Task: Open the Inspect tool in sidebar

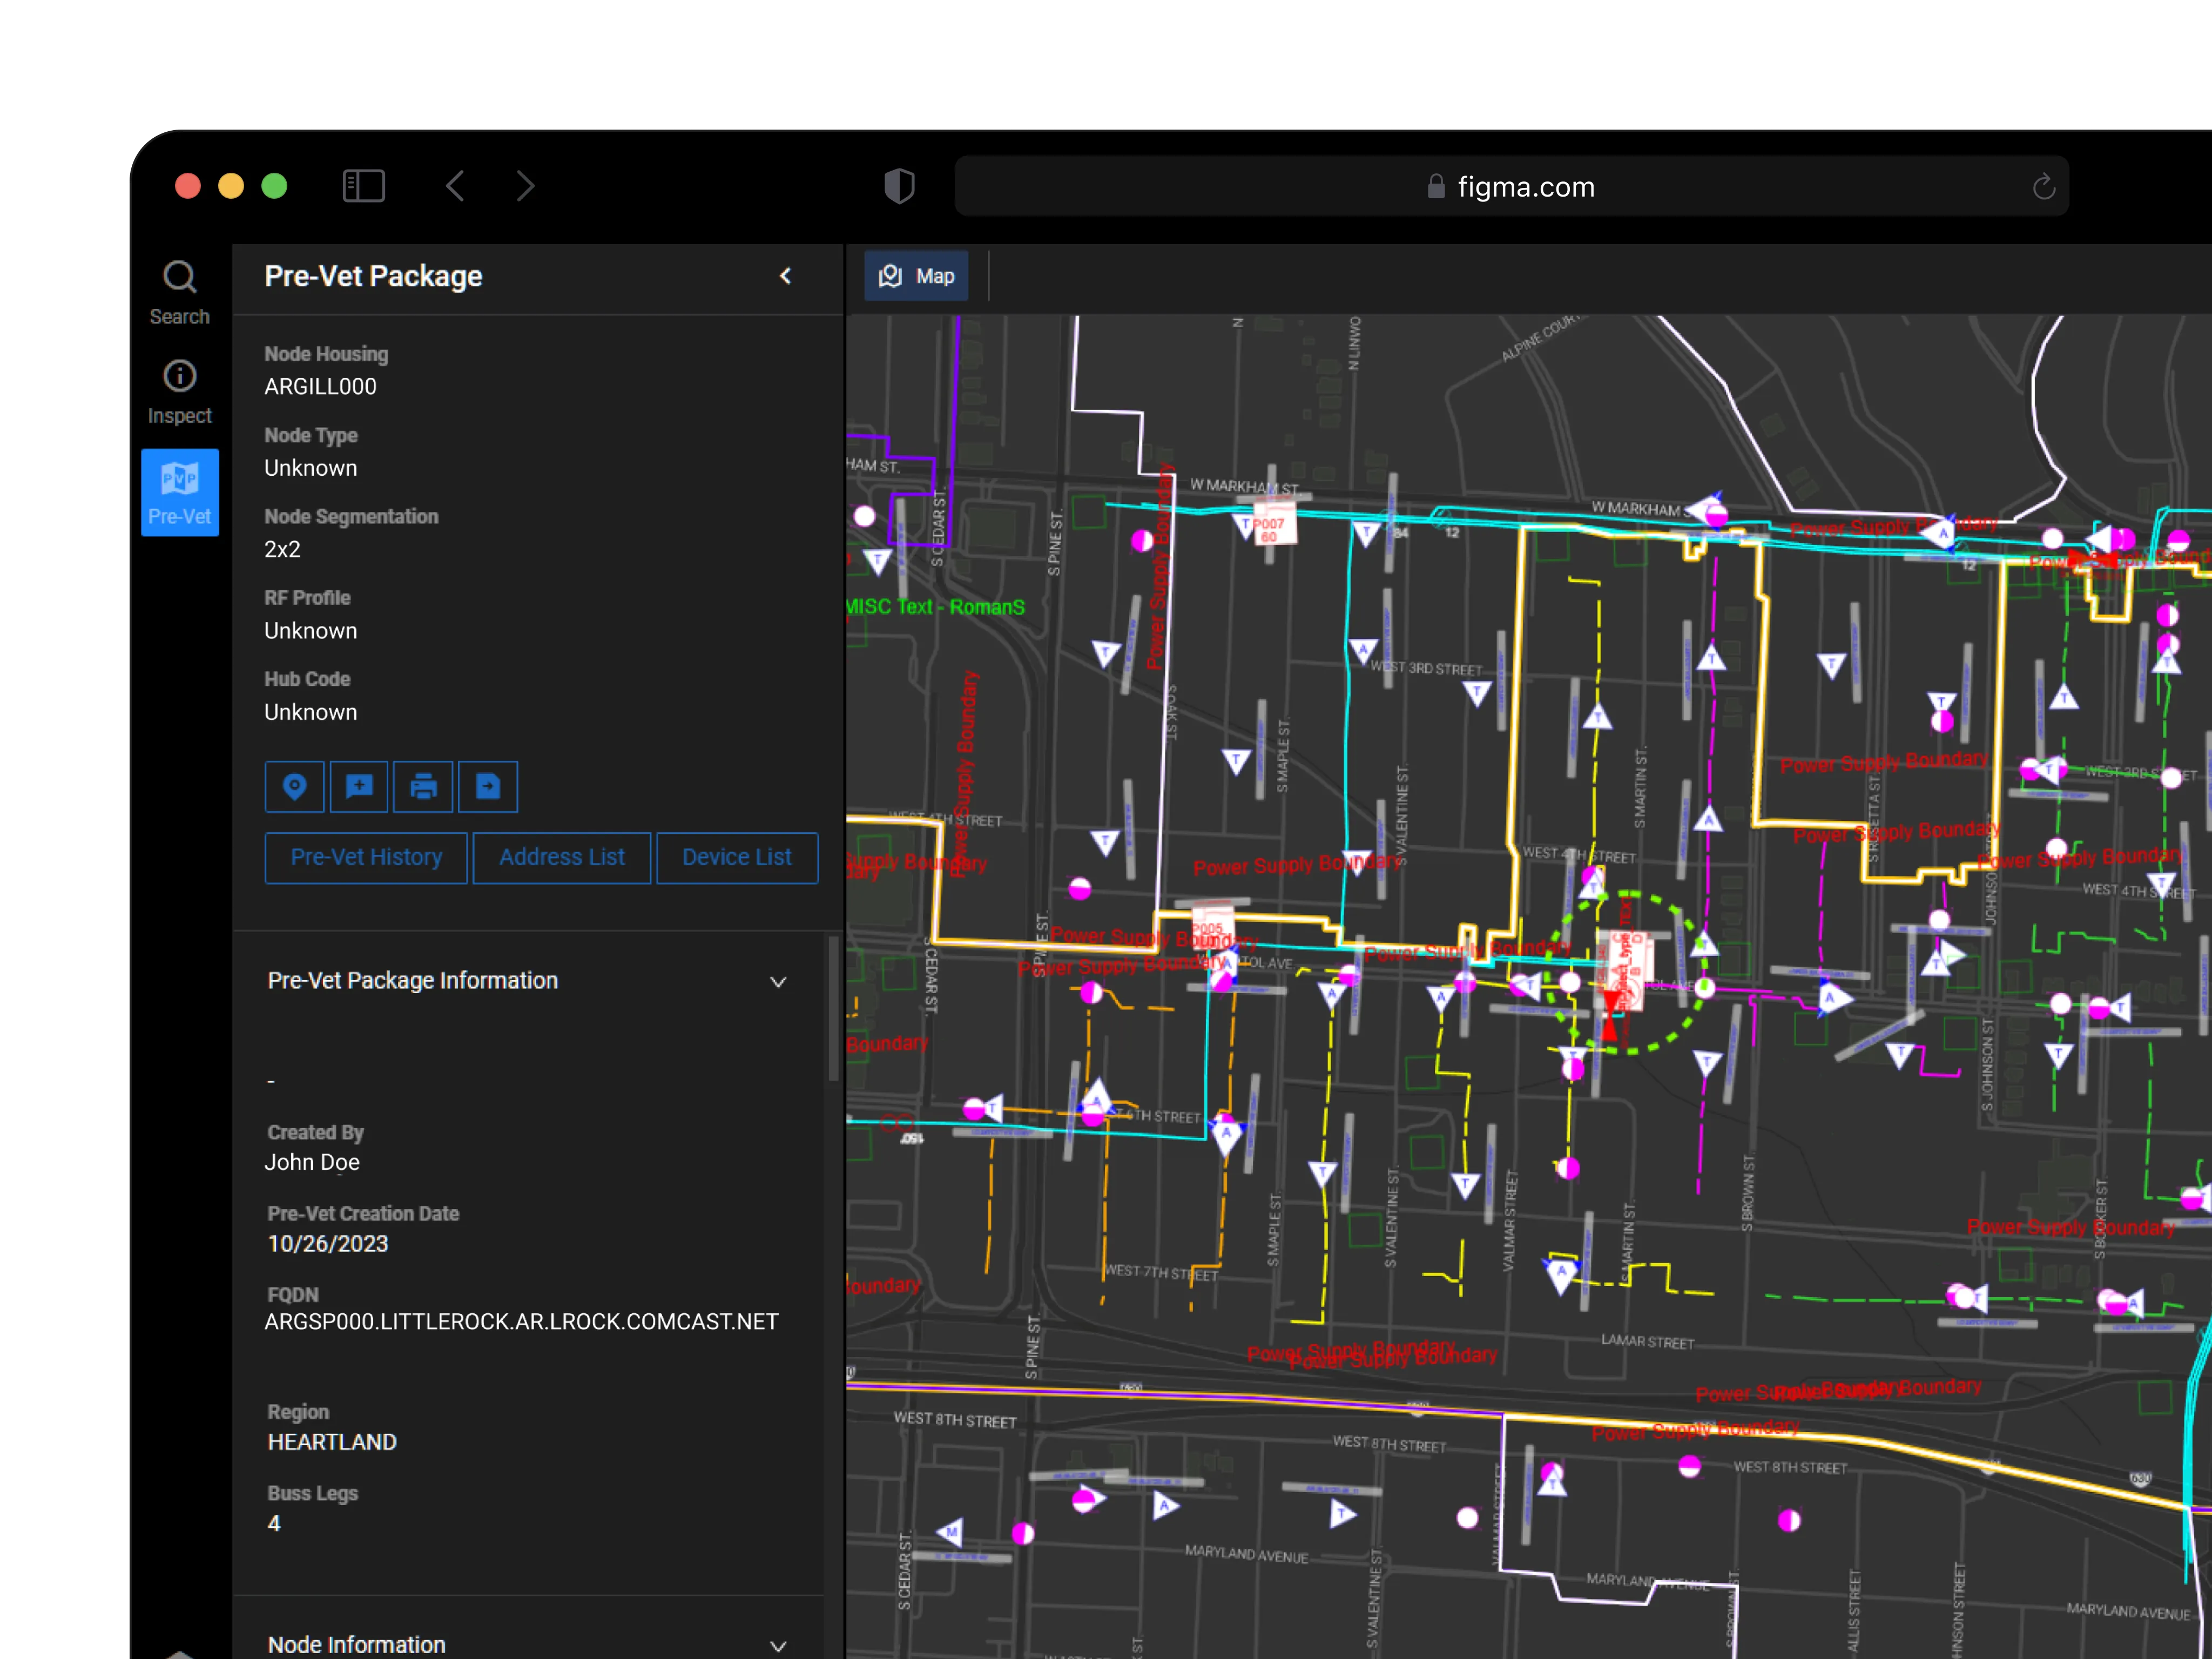Action: click(180, 392)
